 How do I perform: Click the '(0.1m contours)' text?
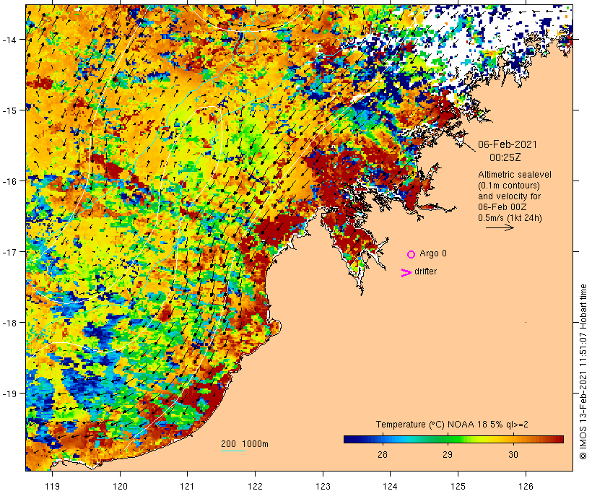coord(509,186)
